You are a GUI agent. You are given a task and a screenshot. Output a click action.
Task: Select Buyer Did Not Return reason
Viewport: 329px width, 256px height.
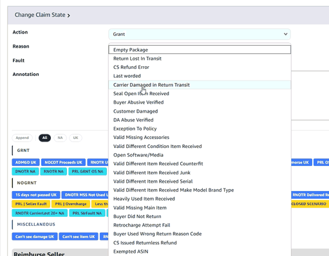point(200,216)
